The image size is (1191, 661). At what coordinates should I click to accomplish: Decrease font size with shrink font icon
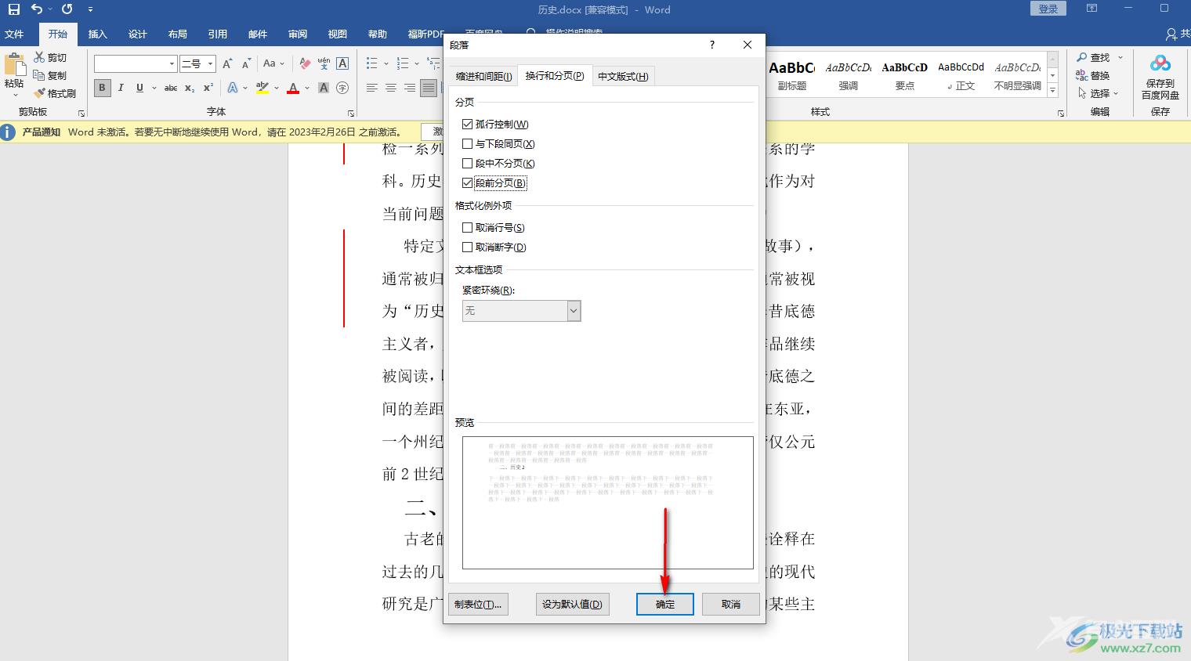click(x=246, y=63)
